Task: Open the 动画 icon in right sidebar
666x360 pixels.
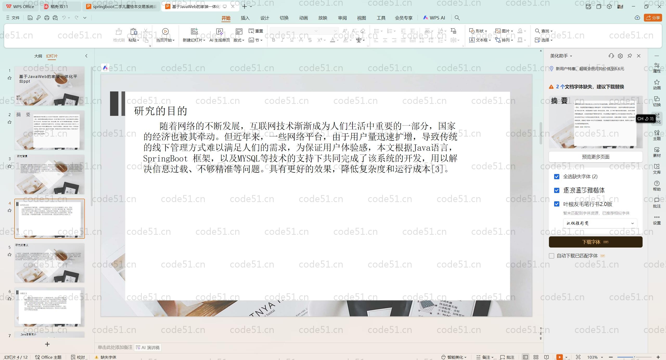Action: click(657, 84)
